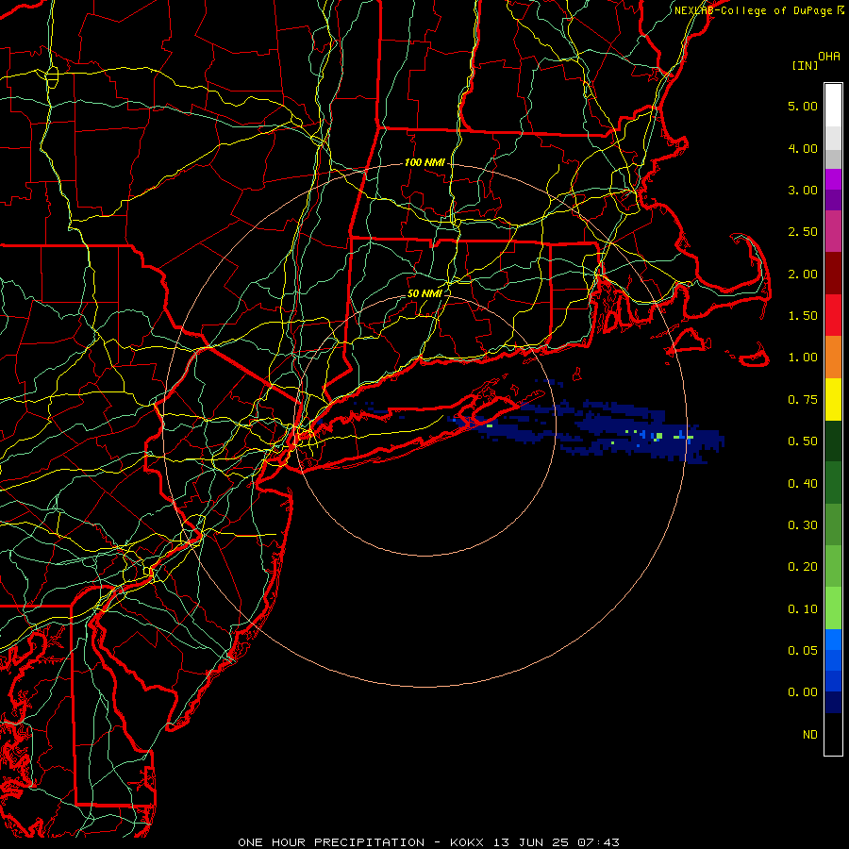The height and width of the screenshot is (849, 849).
Task: Click the 0.05 legend value
Action: 803,651
